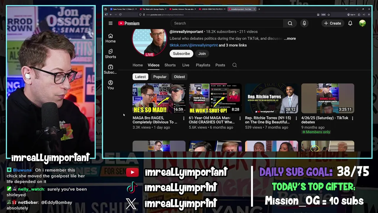This screenshot has width=378, height=213.
Task: Subscribe to imreallyimportant channel
Action: 181,54
